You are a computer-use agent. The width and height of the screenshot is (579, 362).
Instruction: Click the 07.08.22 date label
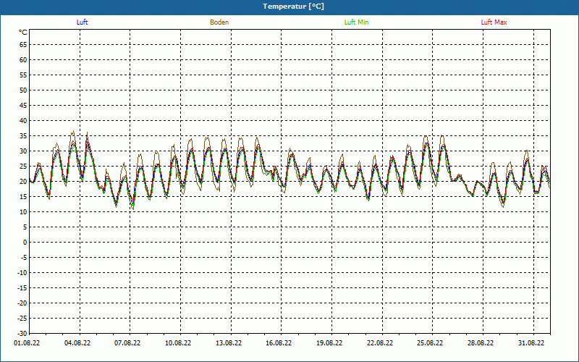(127, 343)
